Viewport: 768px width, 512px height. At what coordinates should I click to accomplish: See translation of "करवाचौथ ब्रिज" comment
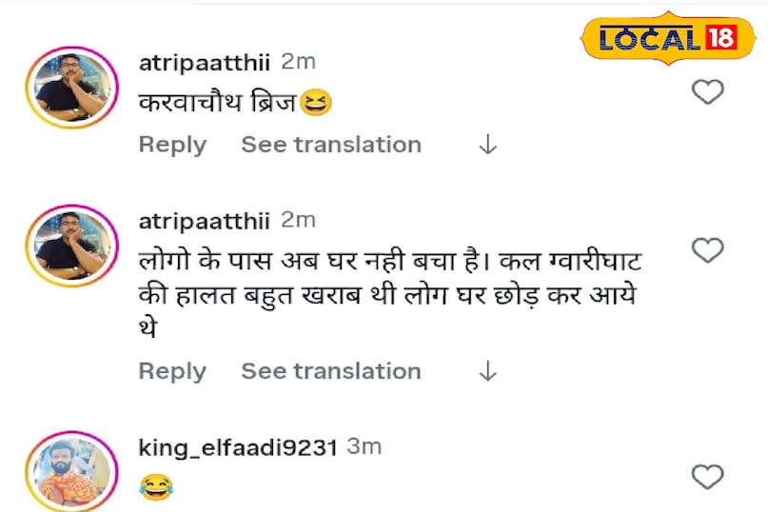click(x=330, y=145)
